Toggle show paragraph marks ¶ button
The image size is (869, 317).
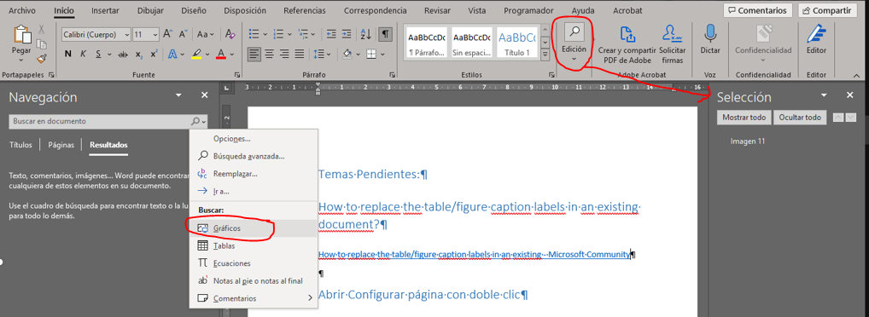click(x=385, y=34)
